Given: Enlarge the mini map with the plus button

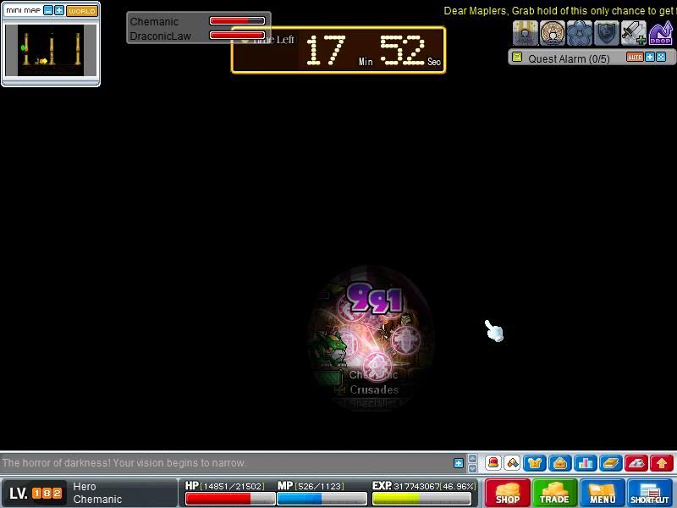Looking at the screenshot, I should tap(59, 11).
